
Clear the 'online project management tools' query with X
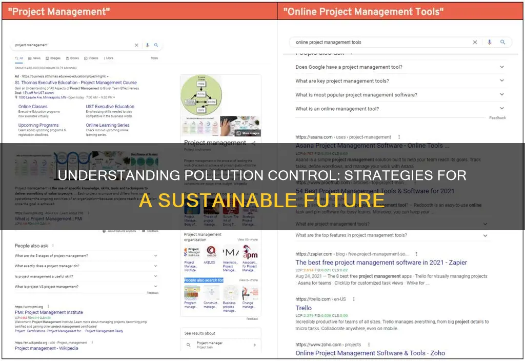click(x=475, y=42)
